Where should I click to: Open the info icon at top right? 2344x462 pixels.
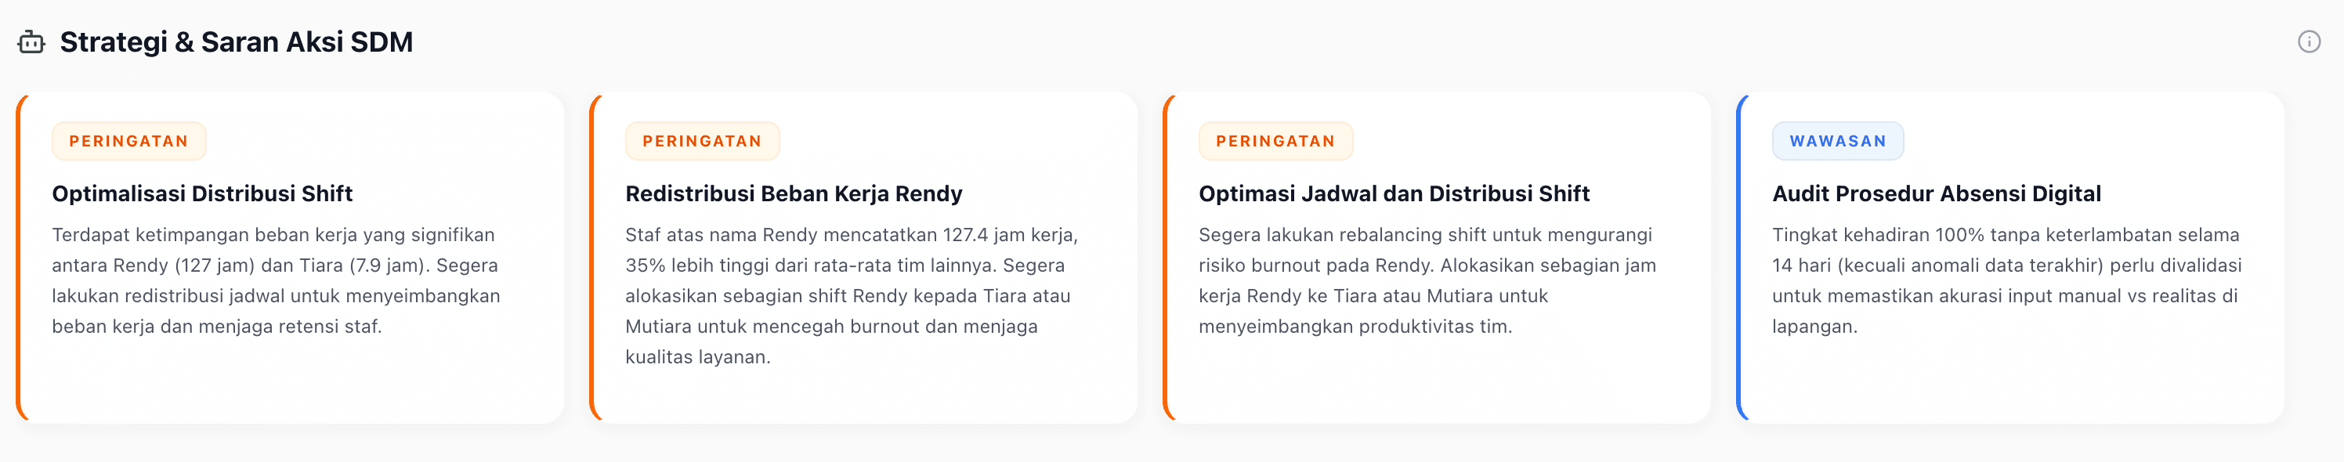click(x=2309, y=42)
